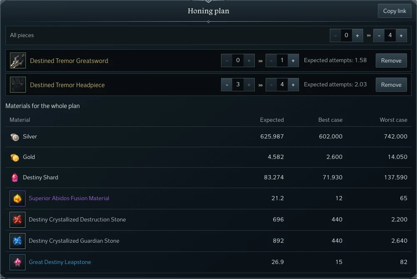
Task: Decrease Headpiece starting honing level
Action: click(x=227, y=85)
